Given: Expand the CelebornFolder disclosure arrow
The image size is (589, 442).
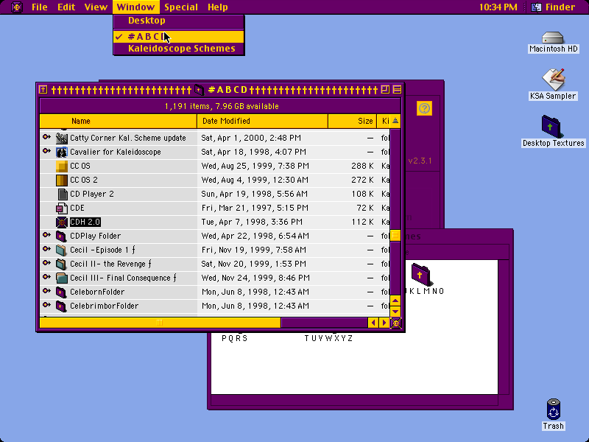Looking at the screenshot, I should (x=46, y=291).
